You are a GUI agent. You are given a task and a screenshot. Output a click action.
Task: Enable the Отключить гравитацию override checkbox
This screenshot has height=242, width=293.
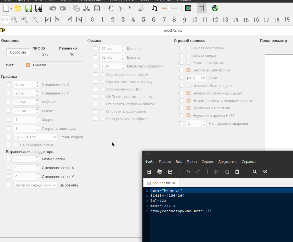tap(95, 111)
